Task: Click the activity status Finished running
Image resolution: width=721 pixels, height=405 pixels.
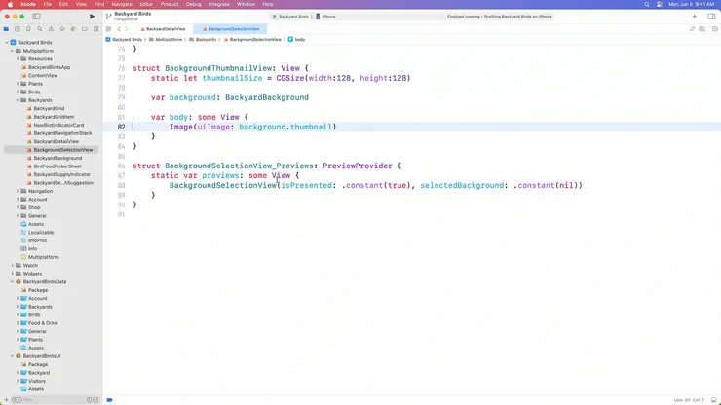Action: [500, 17]
